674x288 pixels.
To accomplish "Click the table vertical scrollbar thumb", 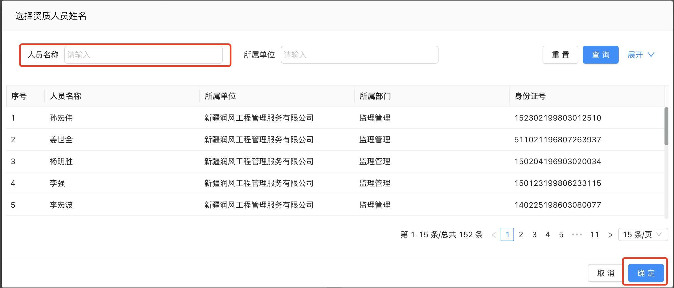I will (x=666, y=126).
